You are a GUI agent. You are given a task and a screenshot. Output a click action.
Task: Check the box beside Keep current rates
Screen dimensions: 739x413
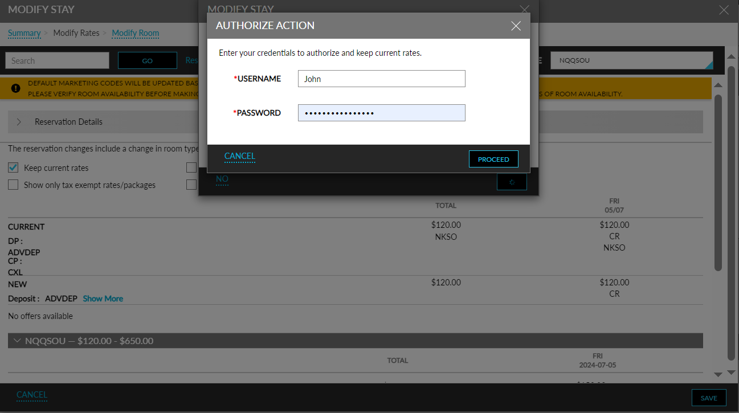click(x=13, y=167)
